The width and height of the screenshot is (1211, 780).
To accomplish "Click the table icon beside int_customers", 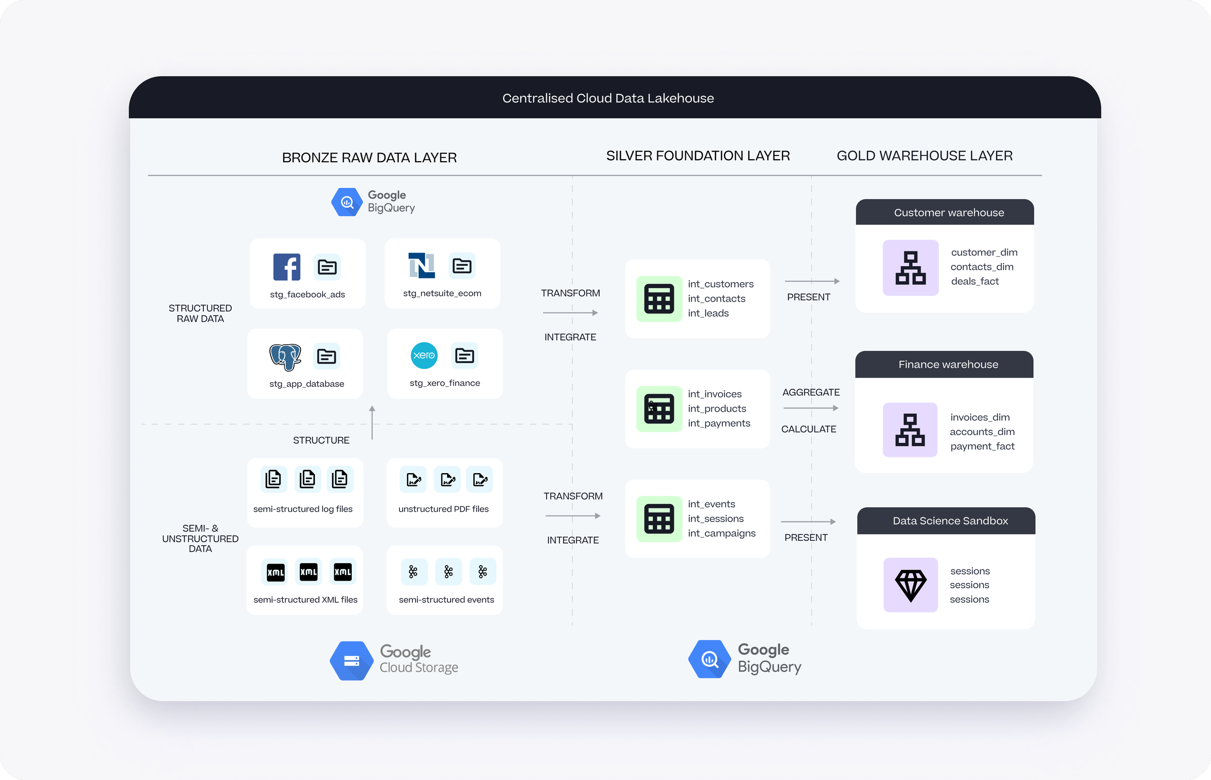I will (659, 299).
